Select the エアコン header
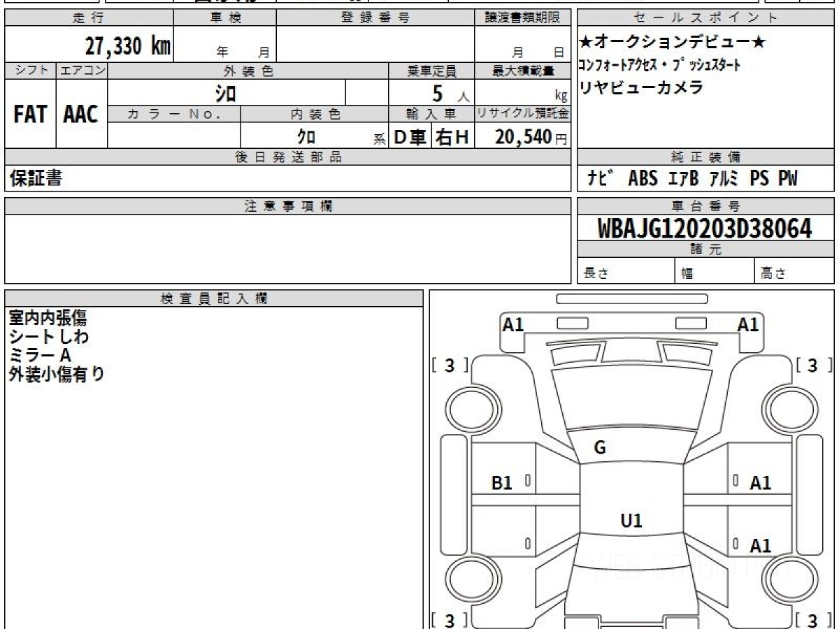 click(82, 71)
